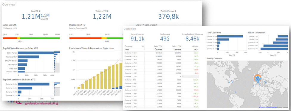
Task: Click the Improve this map link
Action: (x=282, y=107)
